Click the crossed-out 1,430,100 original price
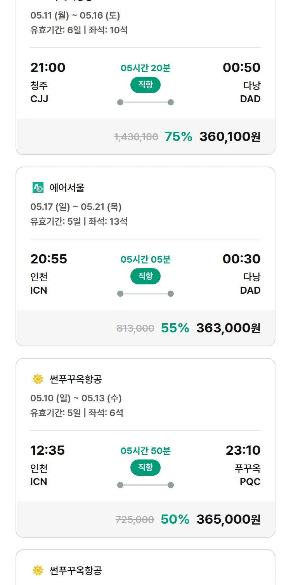The image size is (291, 585). click(136, 137)
